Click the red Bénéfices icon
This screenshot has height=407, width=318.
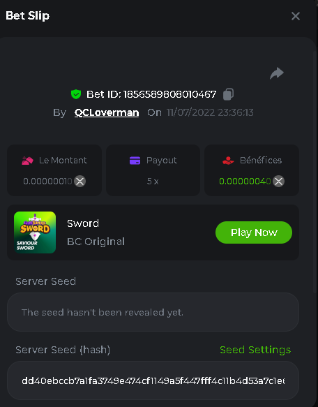(228, 161)
